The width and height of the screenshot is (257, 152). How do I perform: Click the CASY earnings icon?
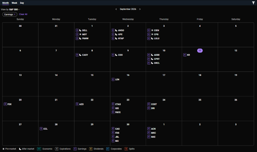[x=77, y=55]
